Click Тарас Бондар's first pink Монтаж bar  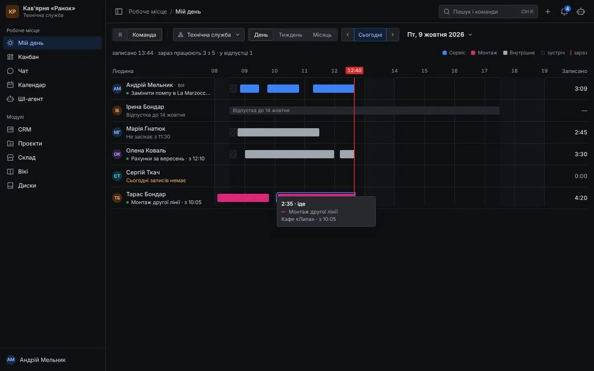[243, 198]
